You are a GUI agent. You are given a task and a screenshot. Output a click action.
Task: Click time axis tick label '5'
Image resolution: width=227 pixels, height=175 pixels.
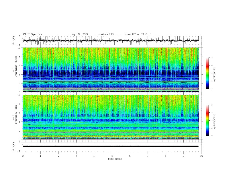click(x=112, y=156)
